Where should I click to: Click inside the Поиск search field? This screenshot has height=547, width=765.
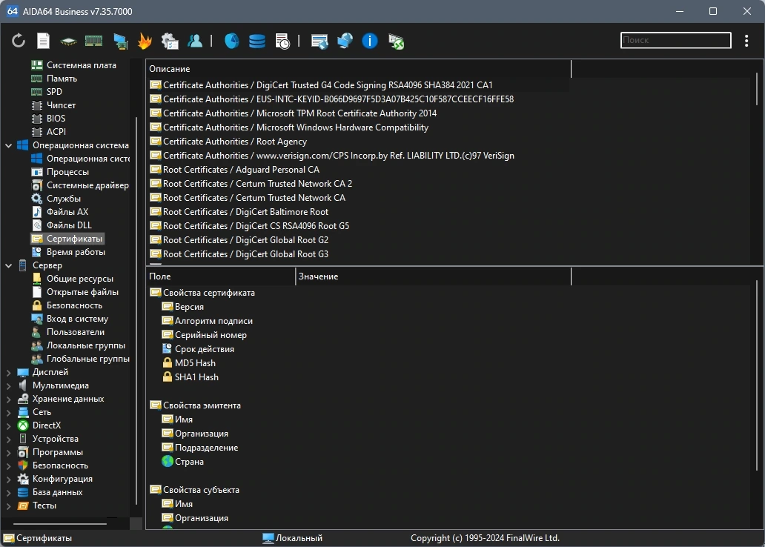point(676,40)
